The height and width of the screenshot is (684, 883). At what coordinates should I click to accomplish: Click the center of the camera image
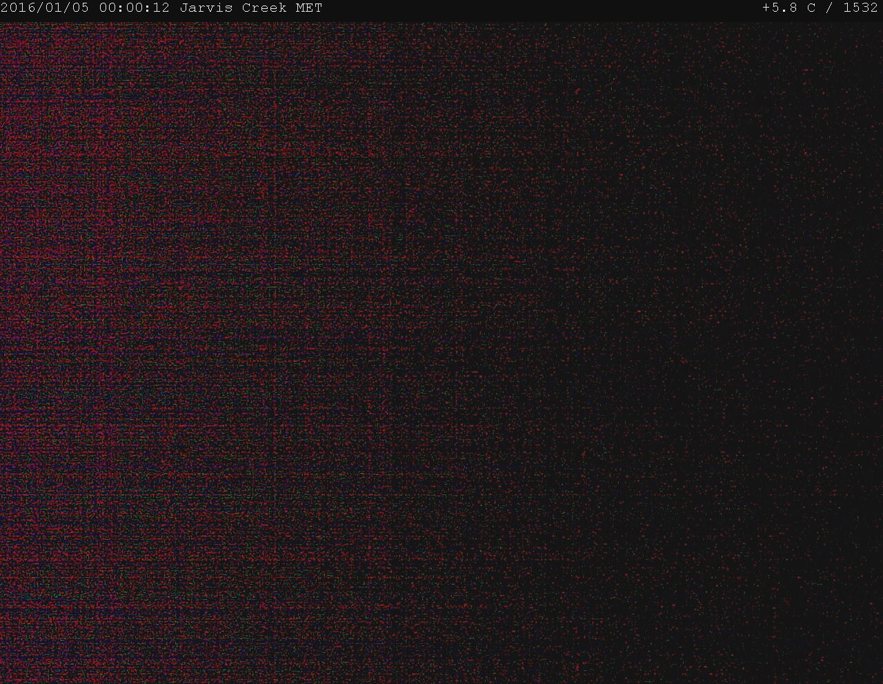point(441,352)
